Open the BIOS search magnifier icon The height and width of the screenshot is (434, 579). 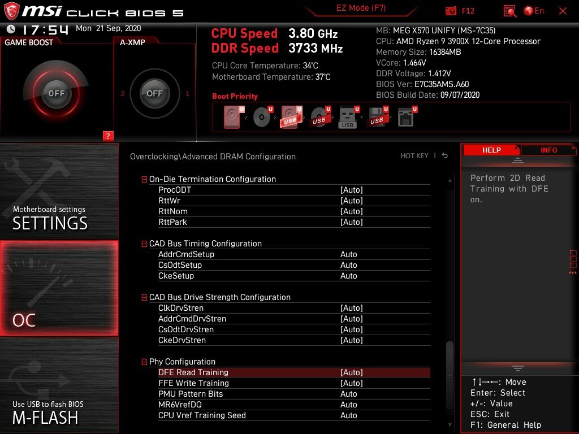509,11
